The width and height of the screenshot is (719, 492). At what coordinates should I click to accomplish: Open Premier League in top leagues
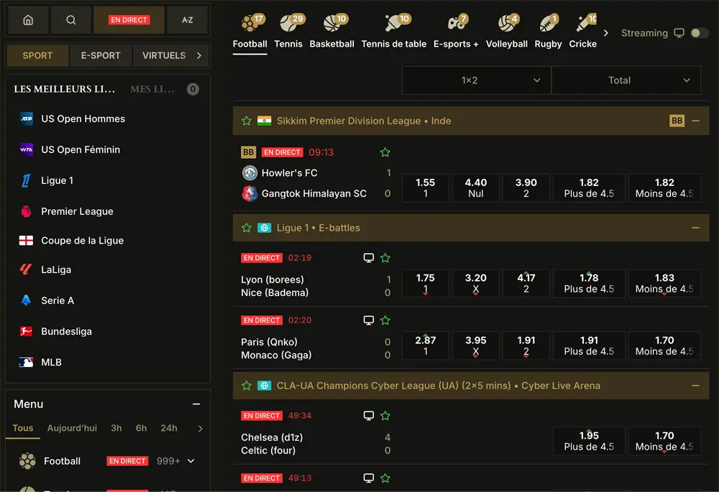click(77, 211)
